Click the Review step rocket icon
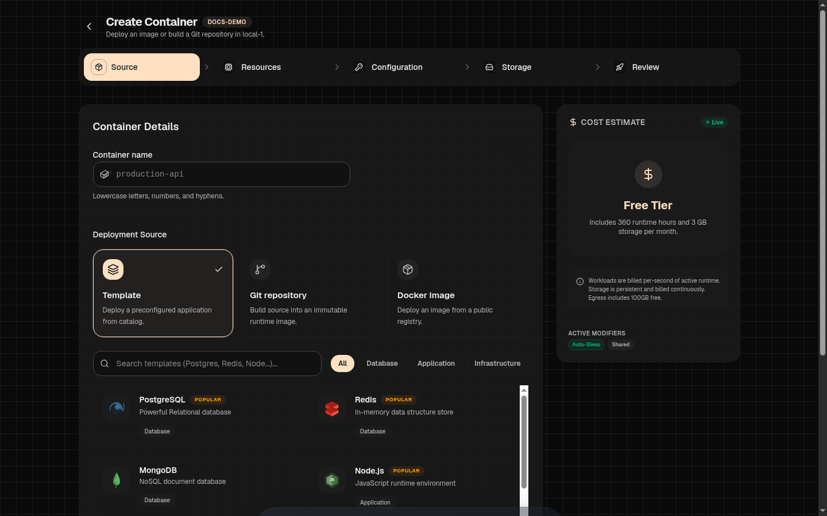 point(620,67)
